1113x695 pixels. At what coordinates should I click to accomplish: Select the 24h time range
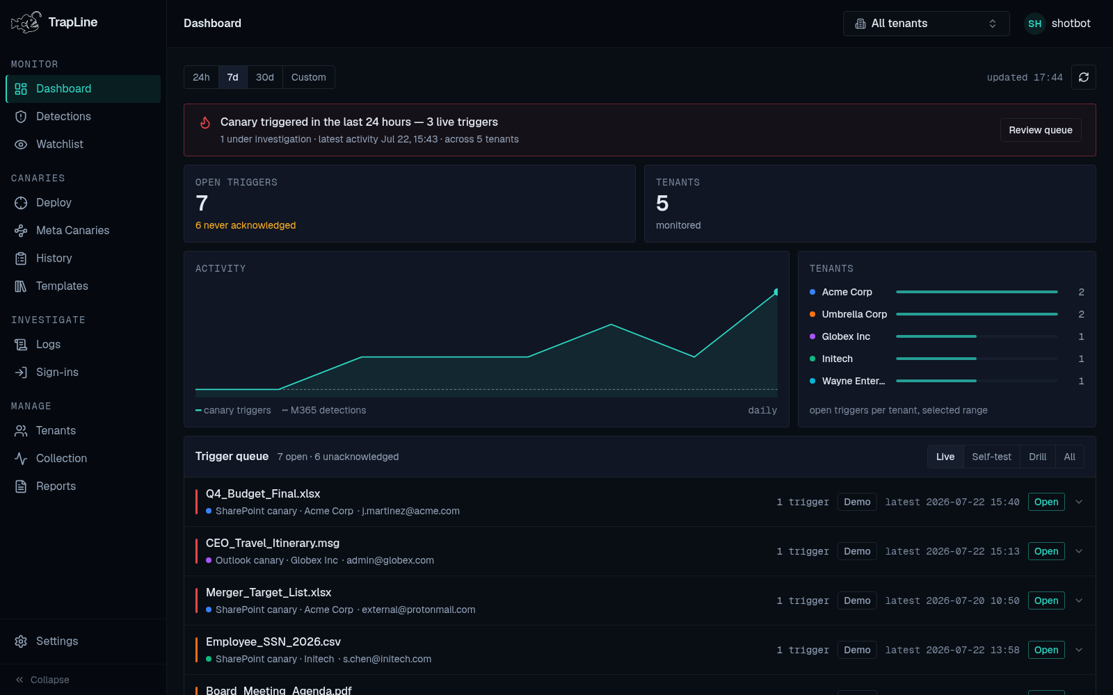coord(201,77)
